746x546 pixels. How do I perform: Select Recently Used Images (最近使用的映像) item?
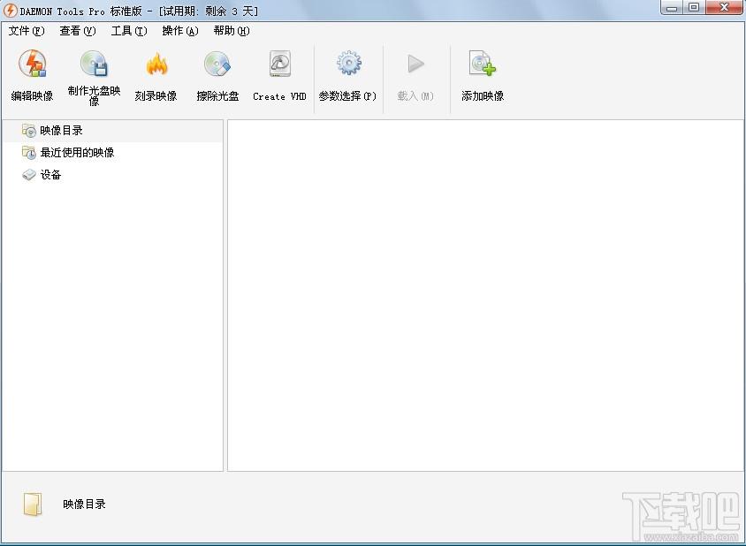[x=77, y=153]
